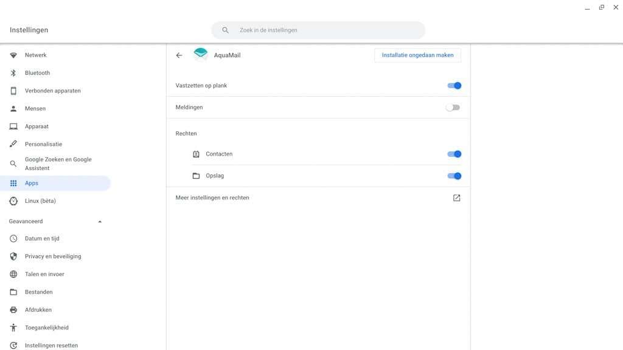Turn off the Contacten permission toggle

tap(454, 154)
